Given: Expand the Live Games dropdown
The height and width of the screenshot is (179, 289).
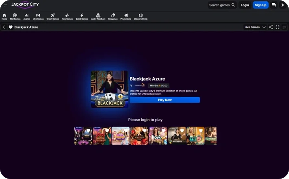Looking at the screenshot, I should coord(255,27).
